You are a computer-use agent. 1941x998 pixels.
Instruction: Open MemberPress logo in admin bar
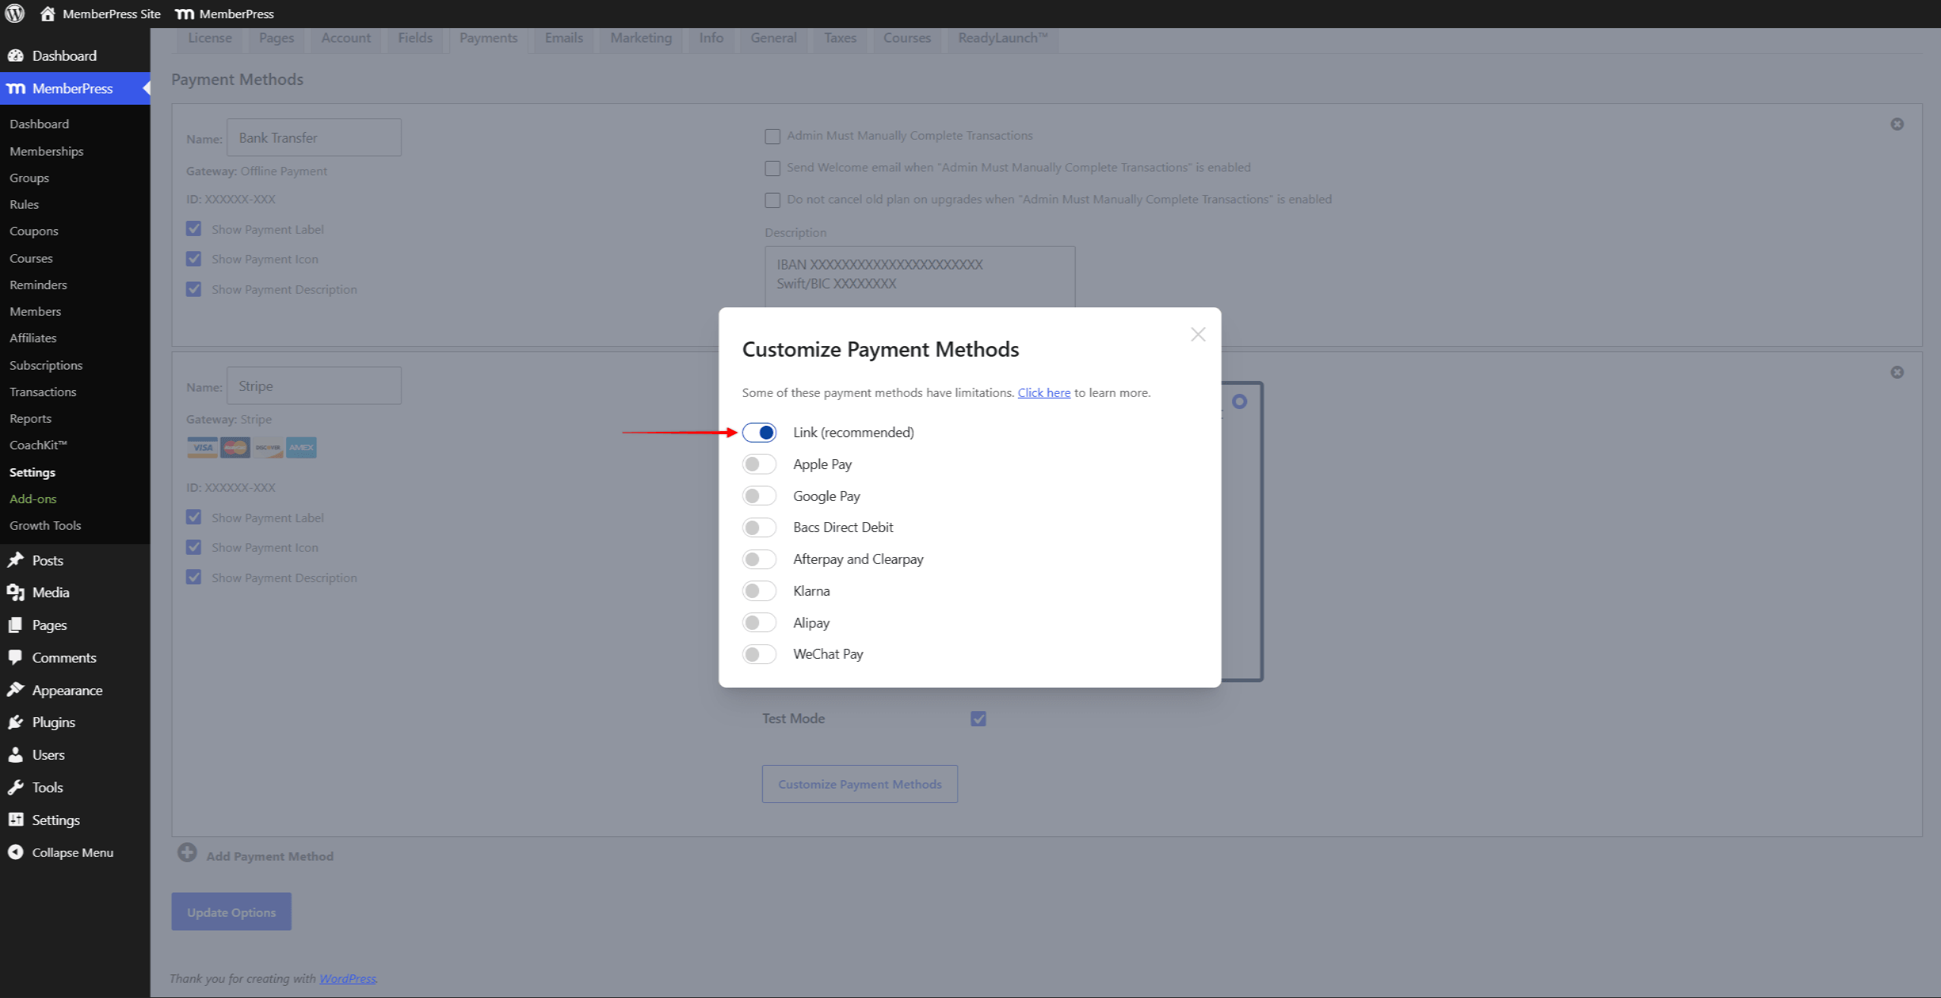tap(184, 14)
